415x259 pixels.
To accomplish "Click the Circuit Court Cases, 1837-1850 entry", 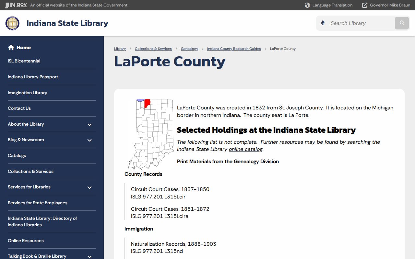I will [170, 189].
